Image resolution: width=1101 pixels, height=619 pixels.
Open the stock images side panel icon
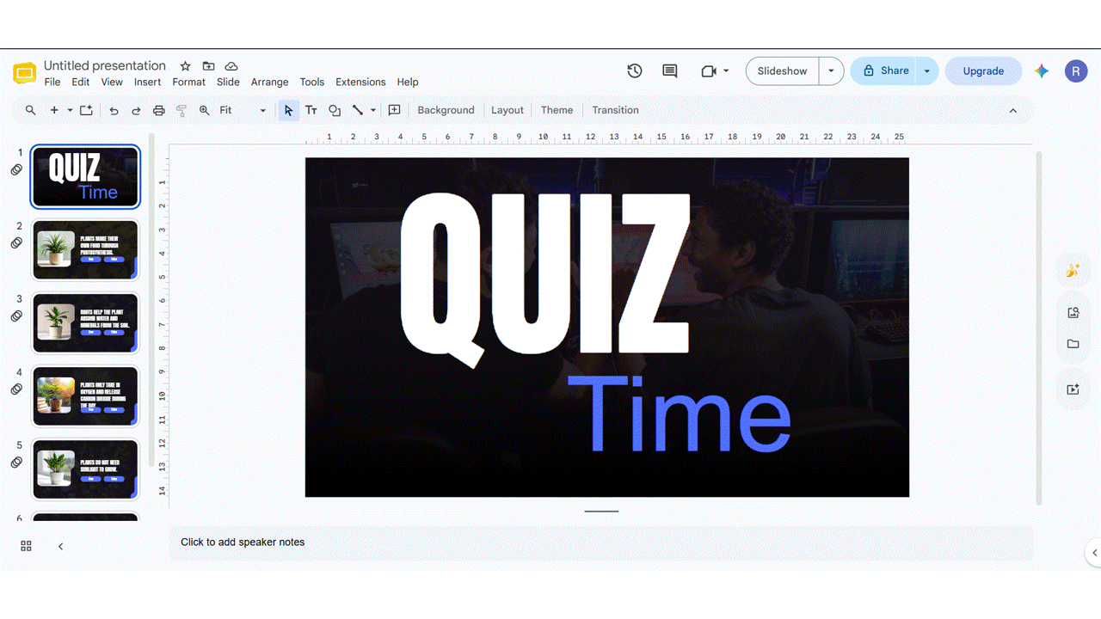[x=1073, y=313]
